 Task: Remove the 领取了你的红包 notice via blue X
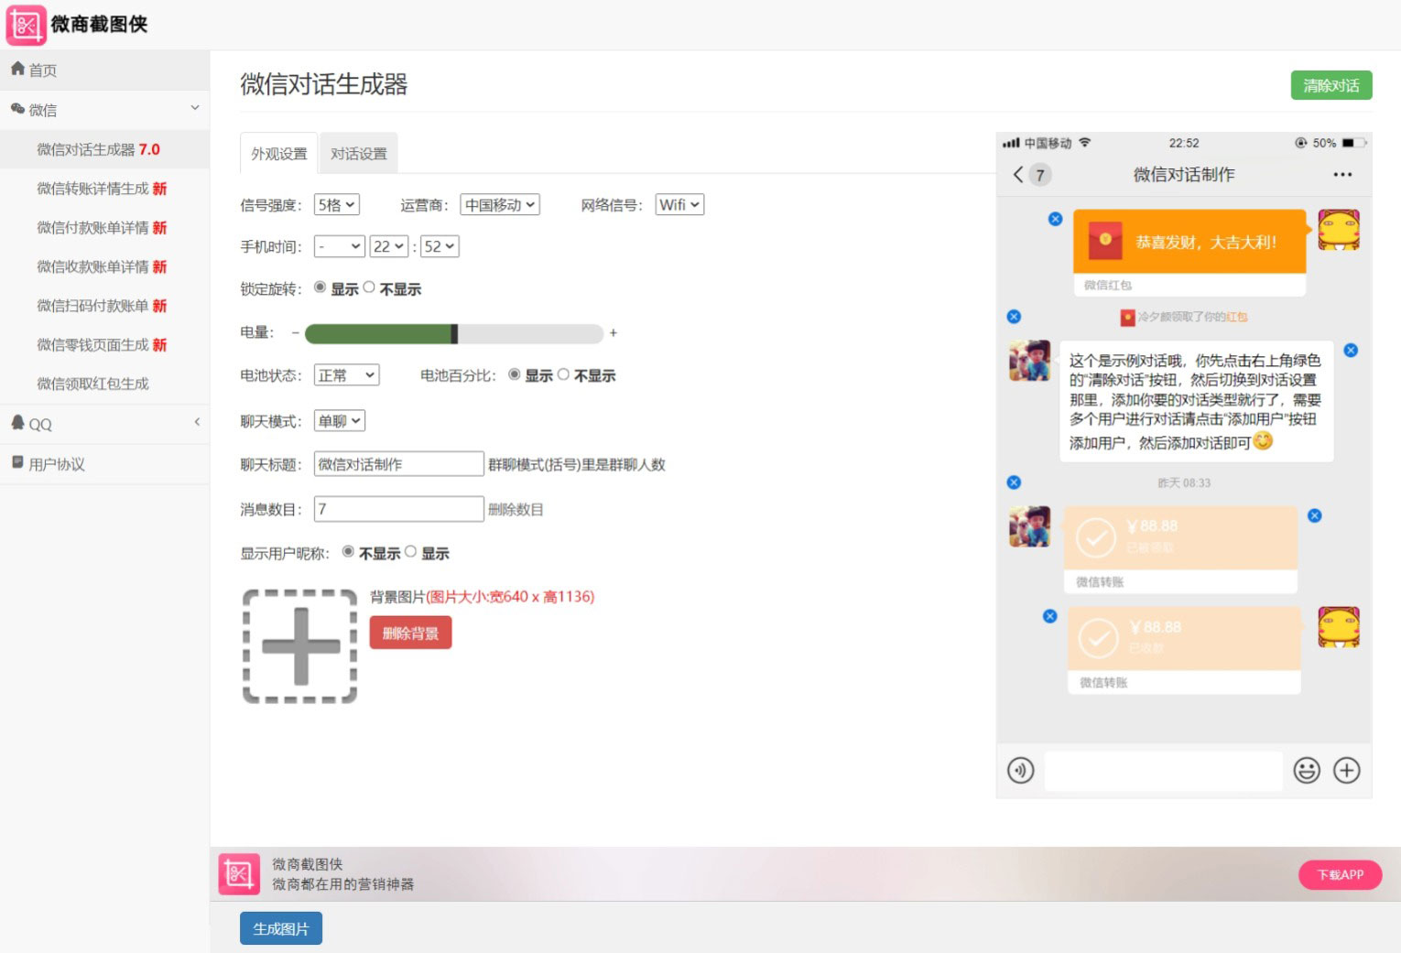(x=1014, y=317)
